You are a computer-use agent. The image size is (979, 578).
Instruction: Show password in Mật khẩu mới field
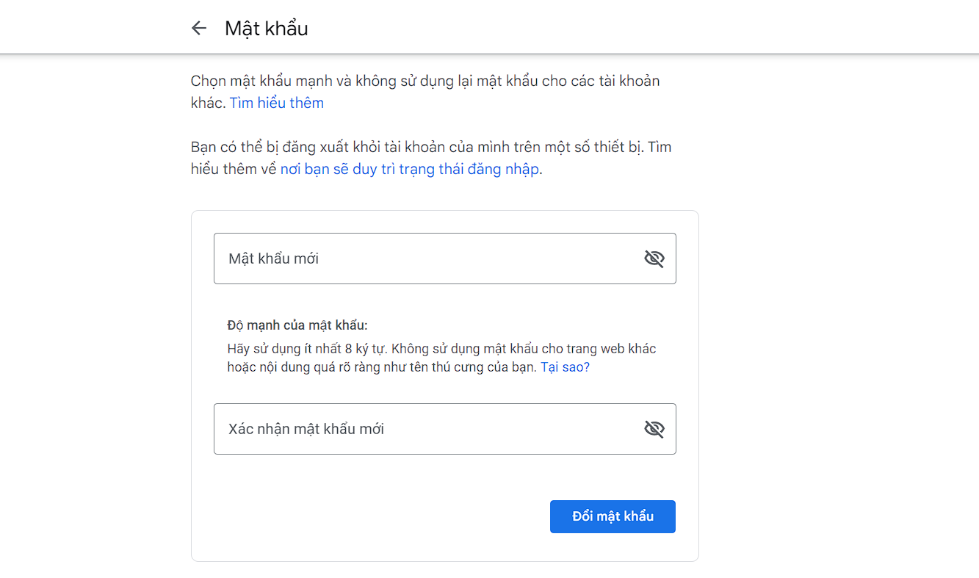tap(654, 259)
